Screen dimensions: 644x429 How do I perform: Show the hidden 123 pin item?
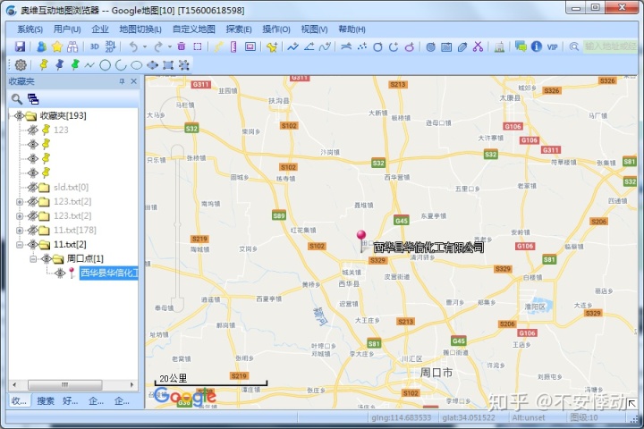pyautogui.click(x=32, y=130)
